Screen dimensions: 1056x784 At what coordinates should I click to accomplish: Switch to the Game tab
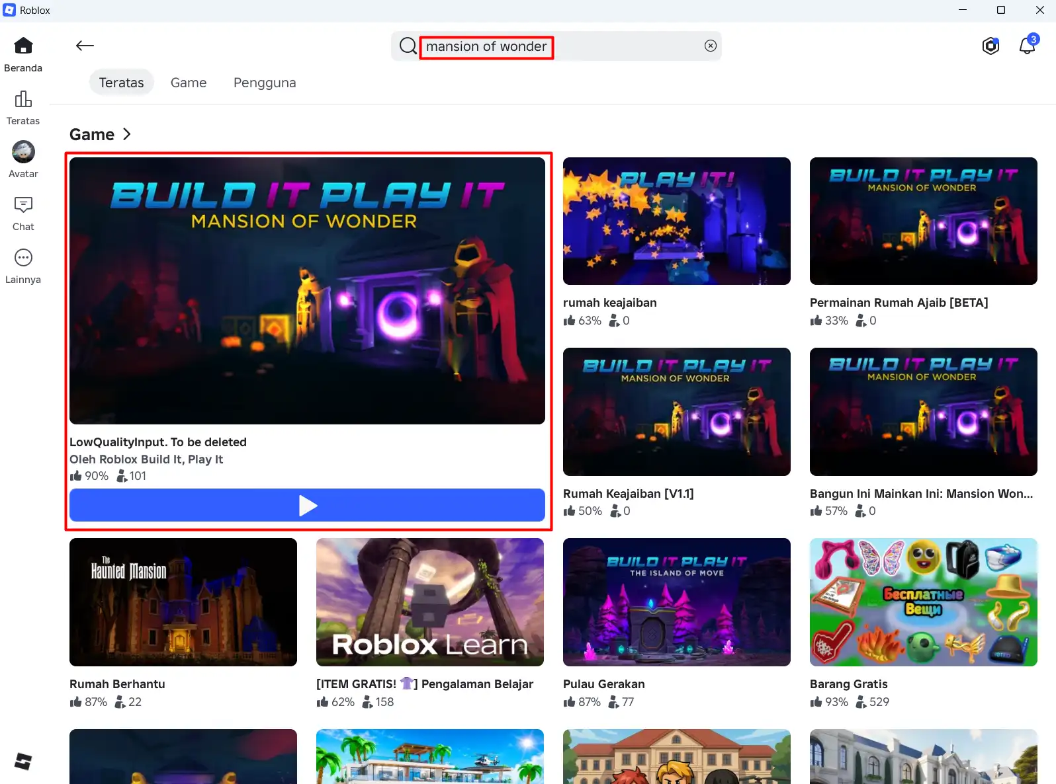coord(189,83)
